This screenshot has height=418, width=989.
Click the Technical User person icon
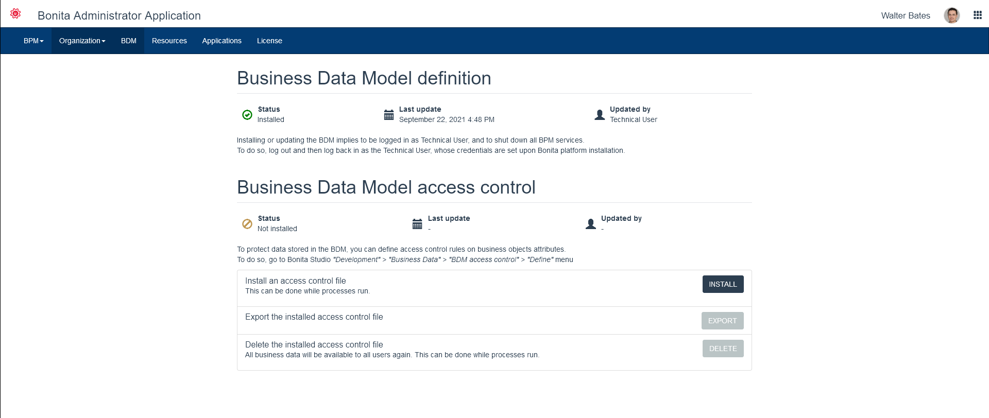click(600, 115)
